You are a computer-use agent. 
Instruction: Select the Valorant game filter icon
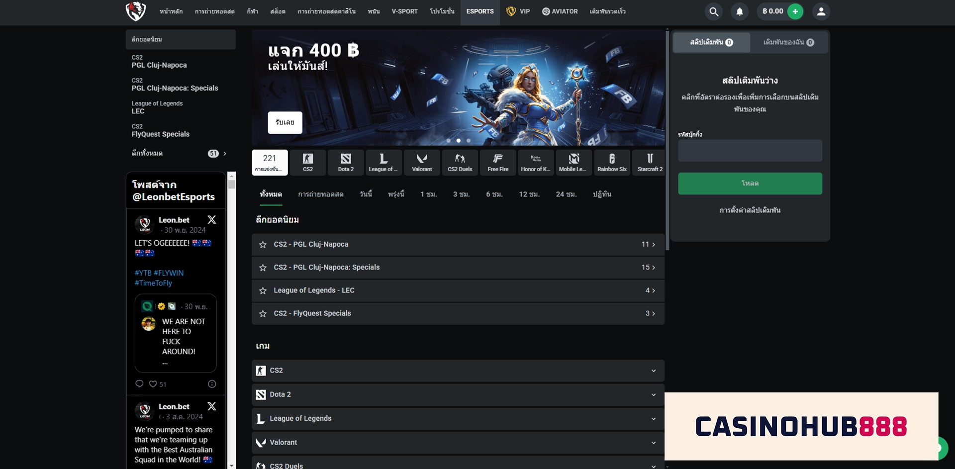(x=422, y=162)
